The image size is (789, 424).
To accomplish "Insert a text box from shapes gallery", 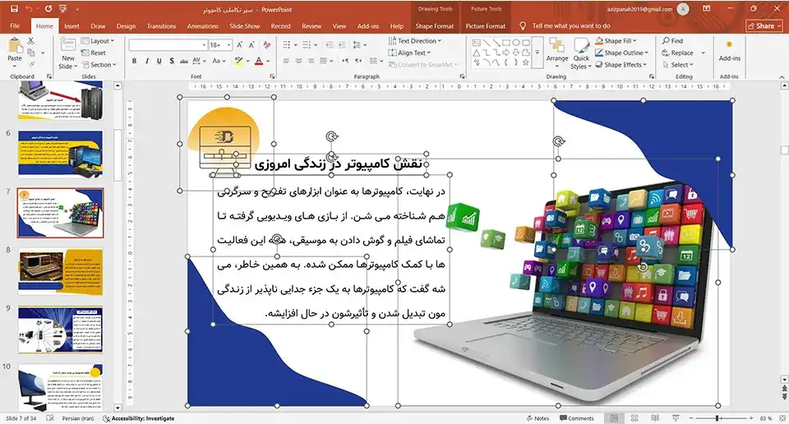I will coord(476,43).
